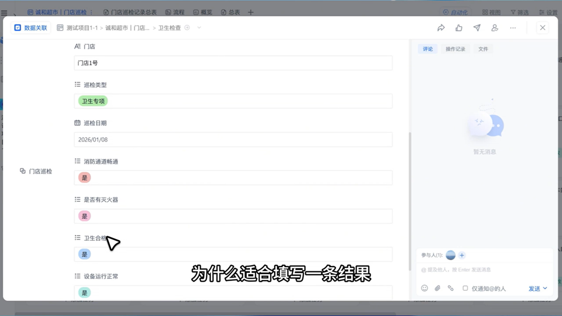Open the 门店巡检记录总表 tab in background

(130, 12)
